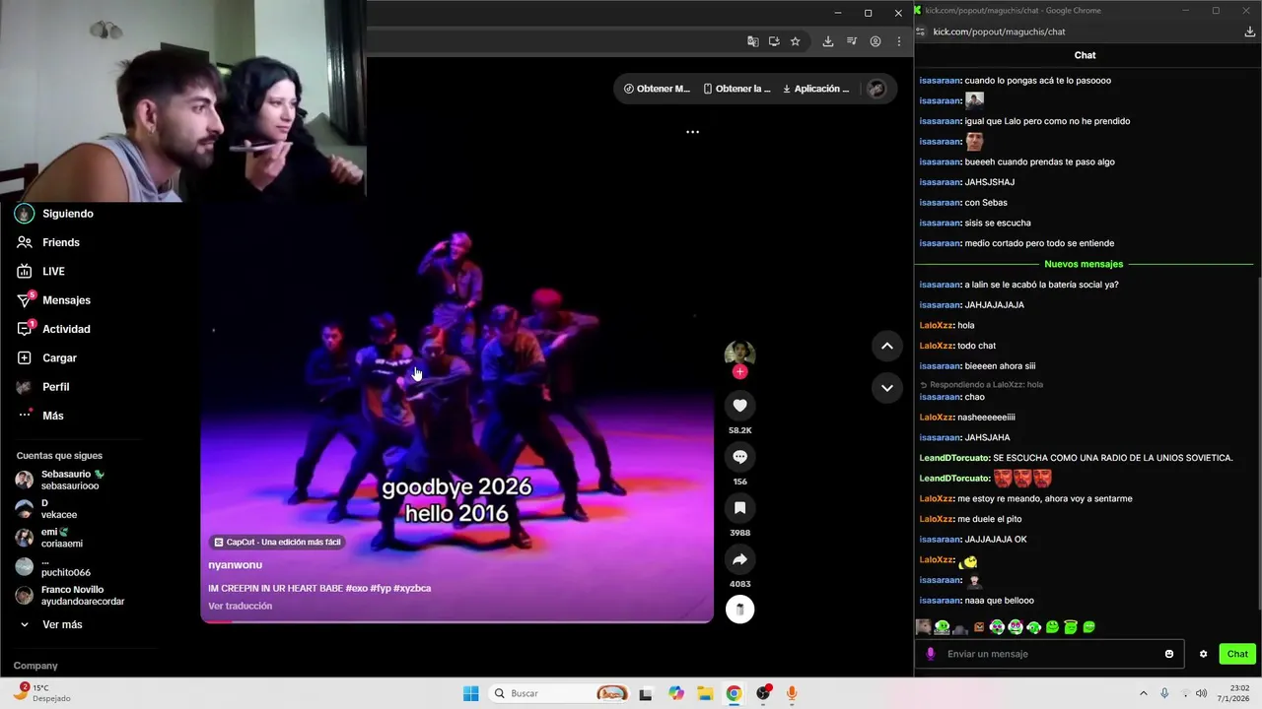This screenshot has height=709, width=1262.
Task: Open volume control in system tray
Action: (1201, 693)
